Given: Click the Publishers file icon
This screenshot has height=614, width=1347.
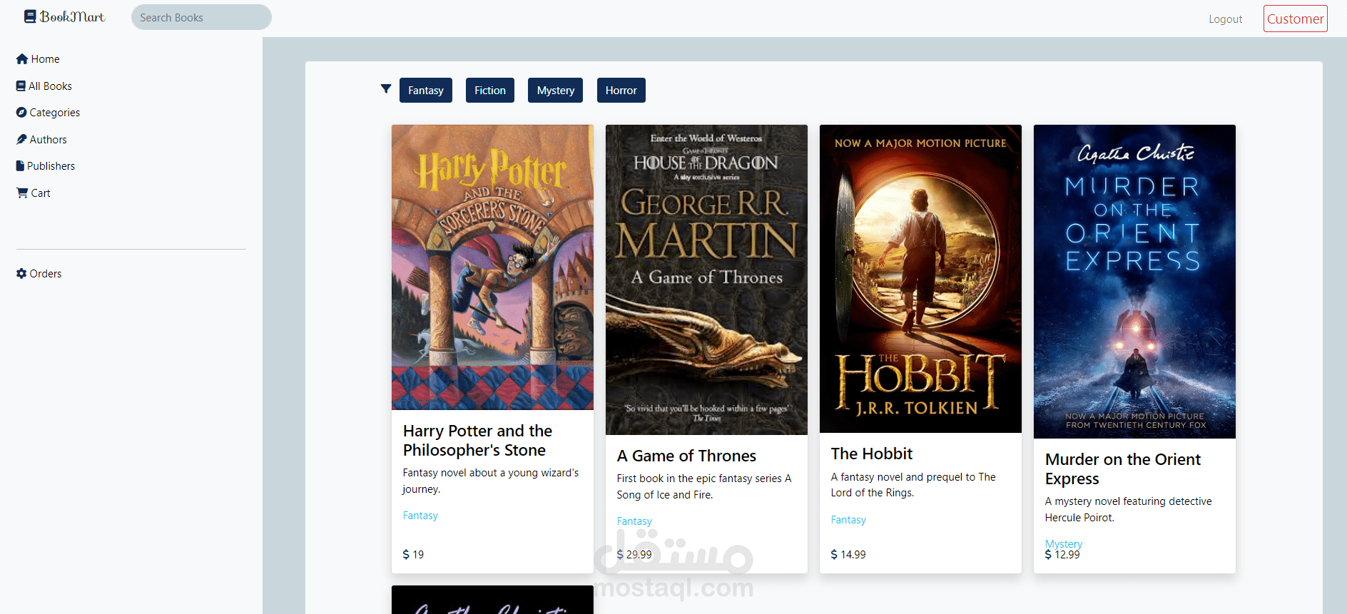Looking at the screenshot, I should (x=20, y=165).
